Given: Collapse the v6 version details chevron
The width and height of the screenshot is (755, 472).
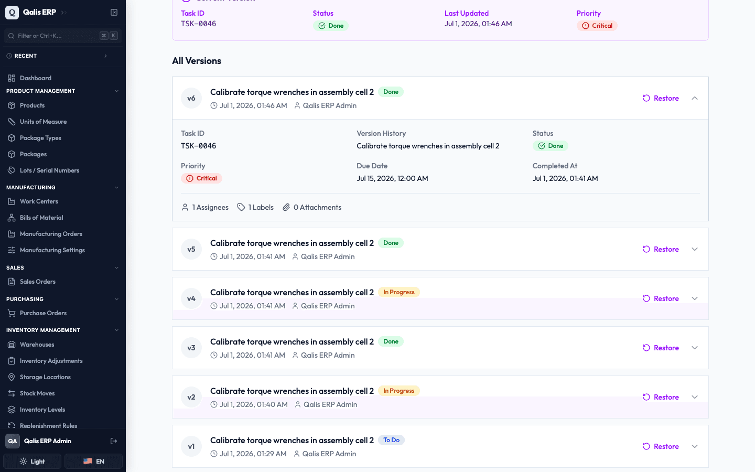Looking at the screenshot, I should [x=695, y=98].
